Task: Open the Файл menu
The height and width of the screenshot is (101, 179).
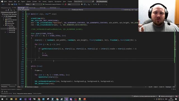Action: (5, 2)
